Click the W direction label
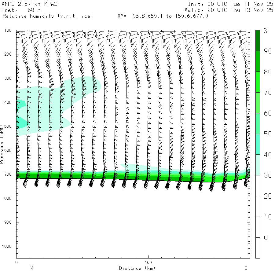275x275 pixels. pos(31,268)
